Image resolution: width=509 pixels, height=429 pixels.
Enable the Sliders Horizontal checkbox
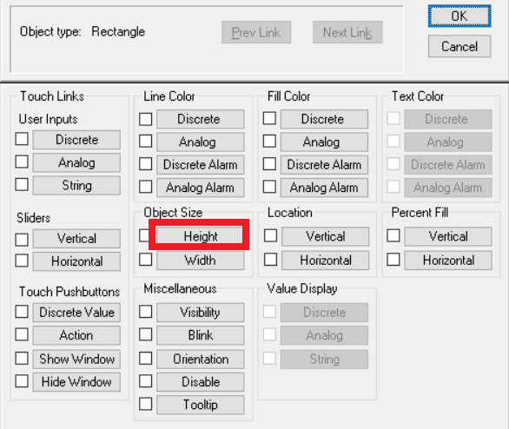coord(22,261)
